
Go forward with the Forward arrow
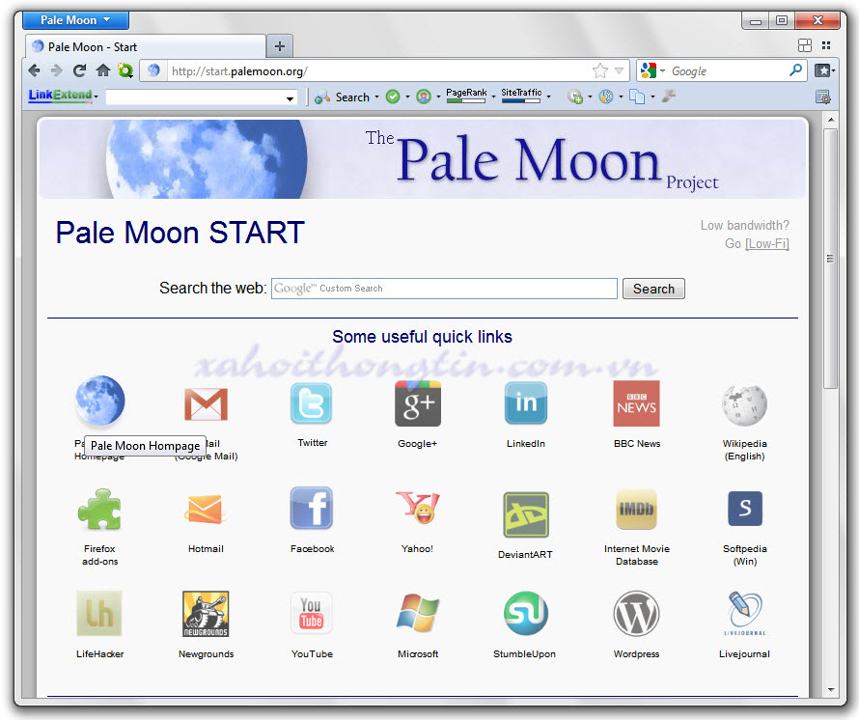[56, 70]
